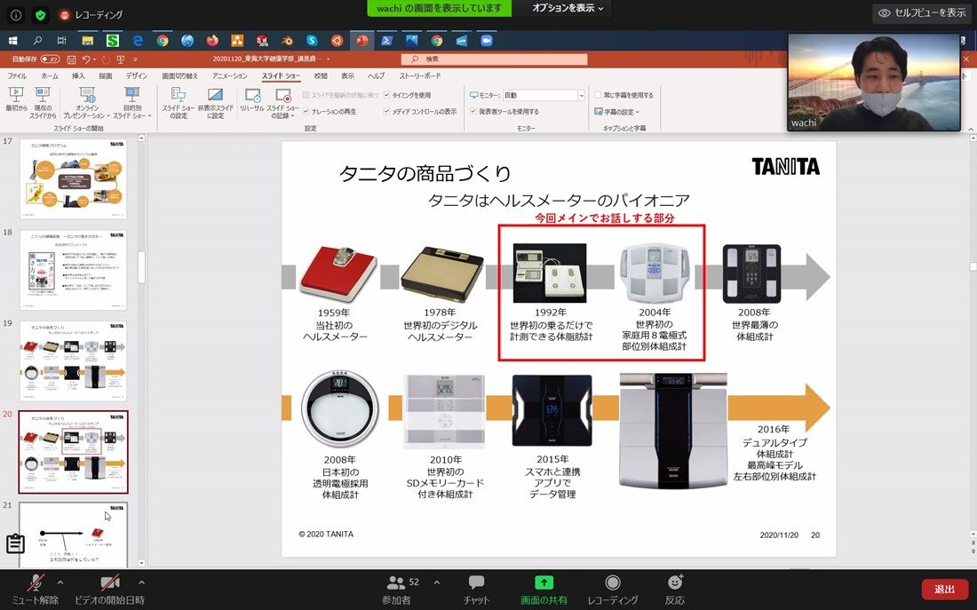Screen dimensions: 977x610
Task: Open File Explorer from the taskbar
Action: coord(87,41)
